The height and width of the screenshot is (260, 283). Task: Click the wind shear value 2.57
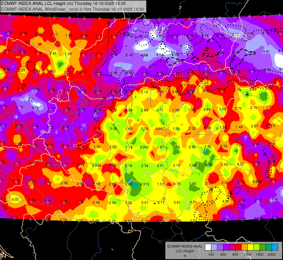point(254,126)
